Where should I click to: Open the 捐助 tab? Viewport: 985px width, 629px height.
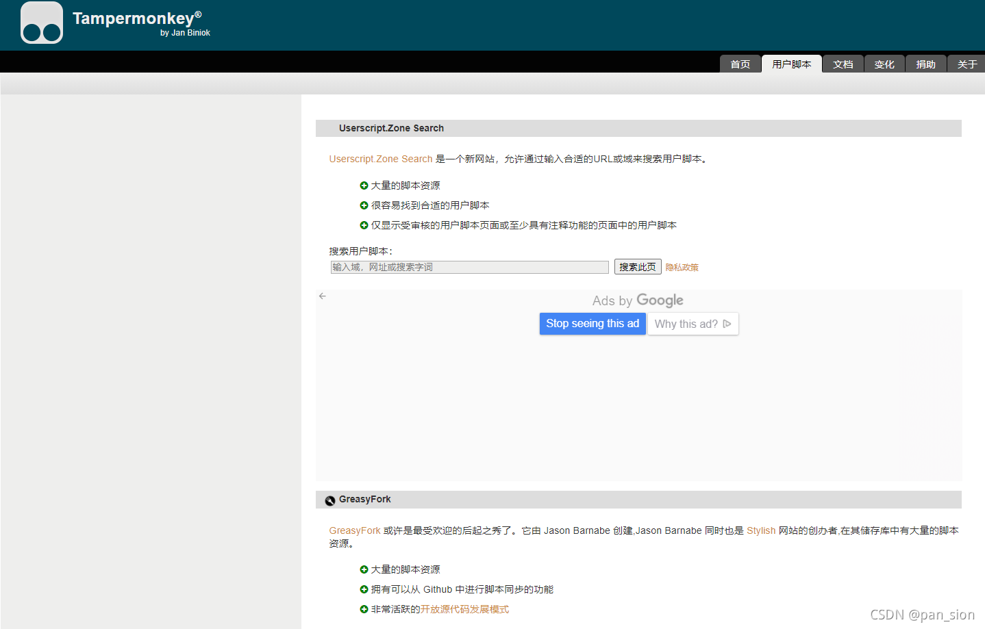tap(926, 64)
